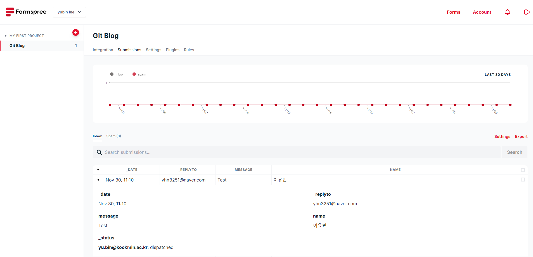Screen dimensions: 533x257
Task: Click the Git Blog page heading
Action: click(106, 36)
